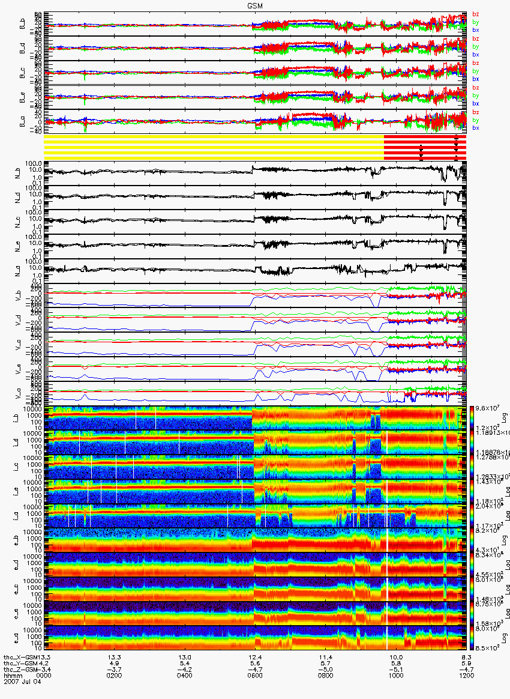Screen dimensions: 510x699
Task: Click the Y-GSM value 4.9
Action: (x=115, y=664)
